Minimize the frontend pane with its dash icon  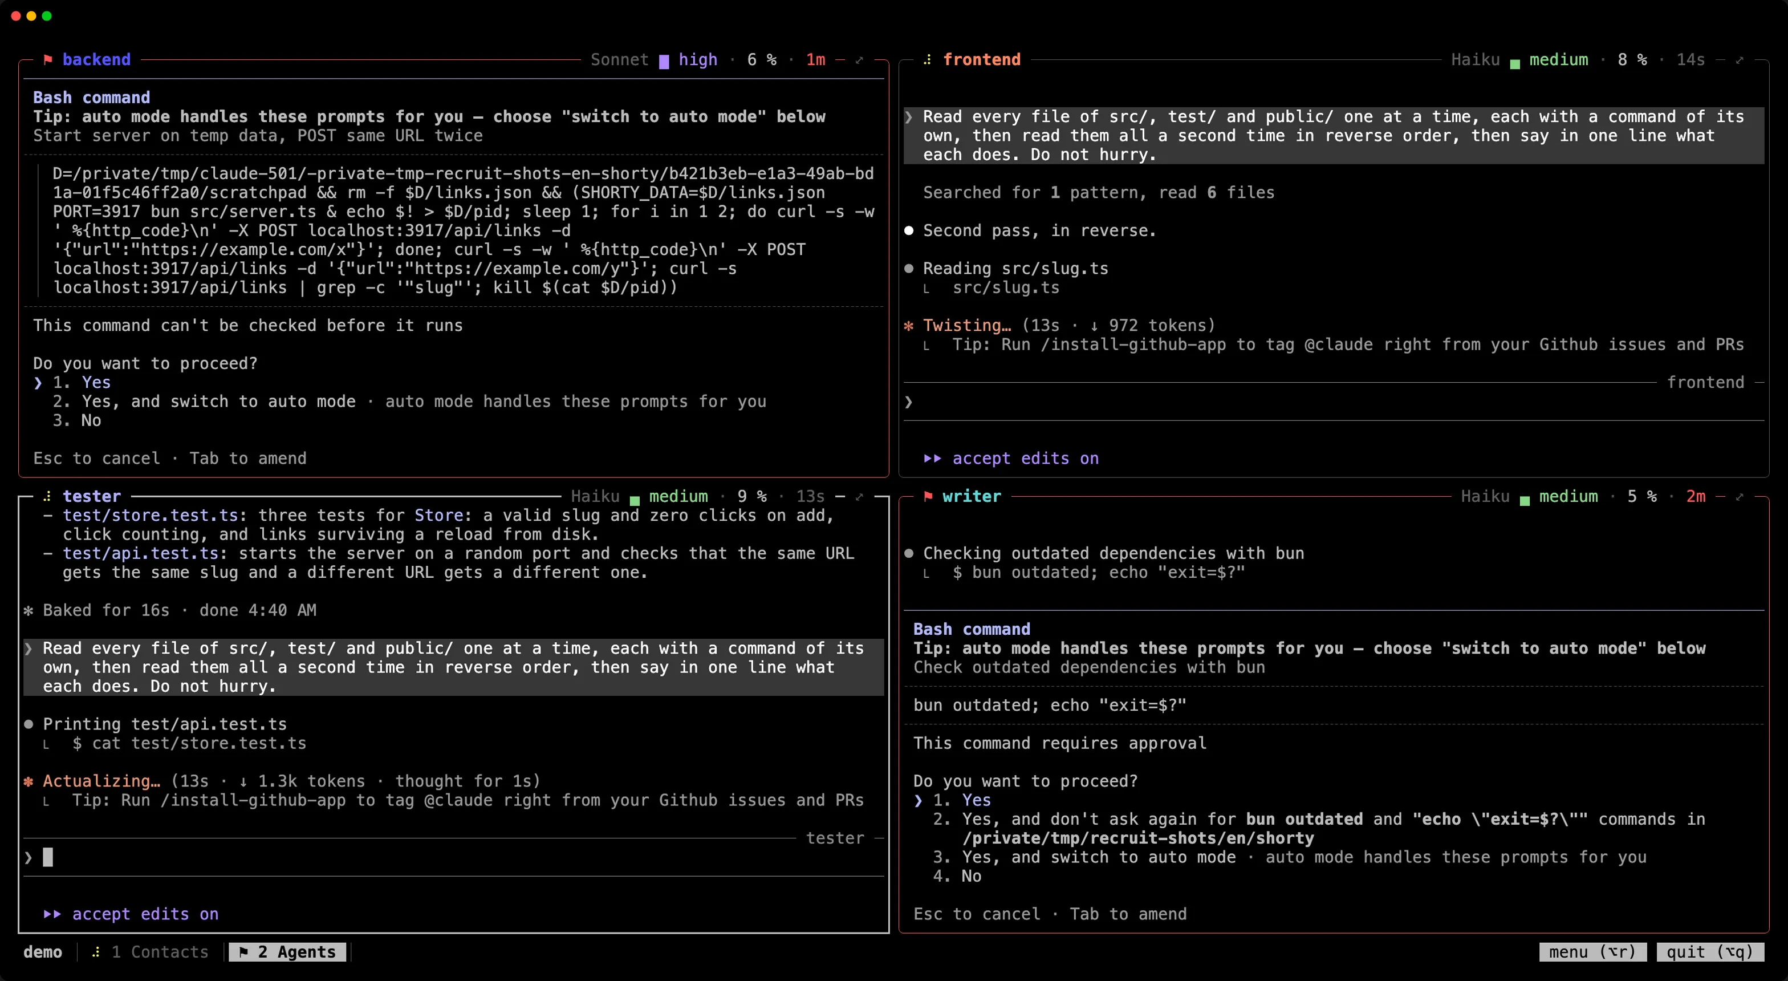point(1720,60)
